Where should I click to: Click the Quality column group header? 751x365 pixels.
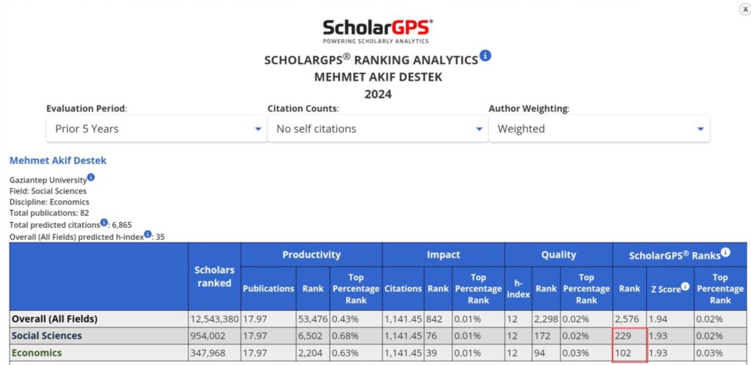558,254
